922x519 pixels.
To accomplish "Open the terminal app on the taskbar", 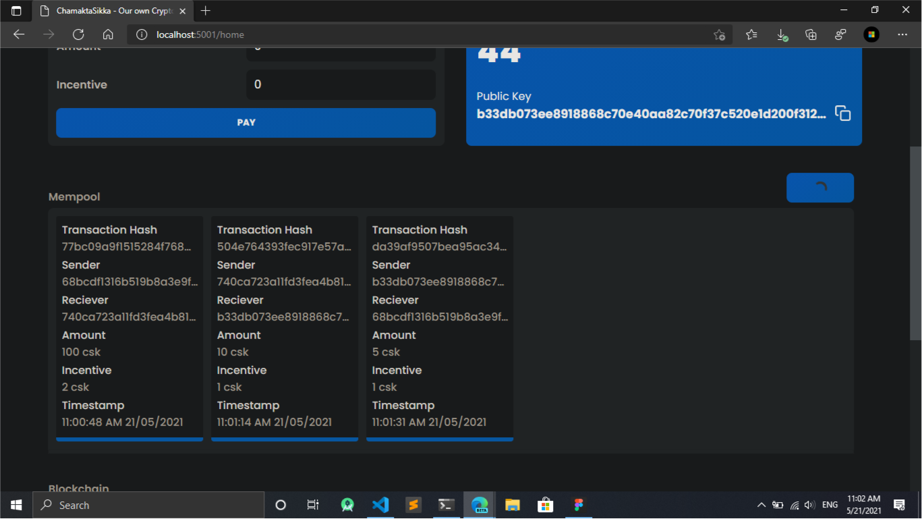I will pos(446,505).
